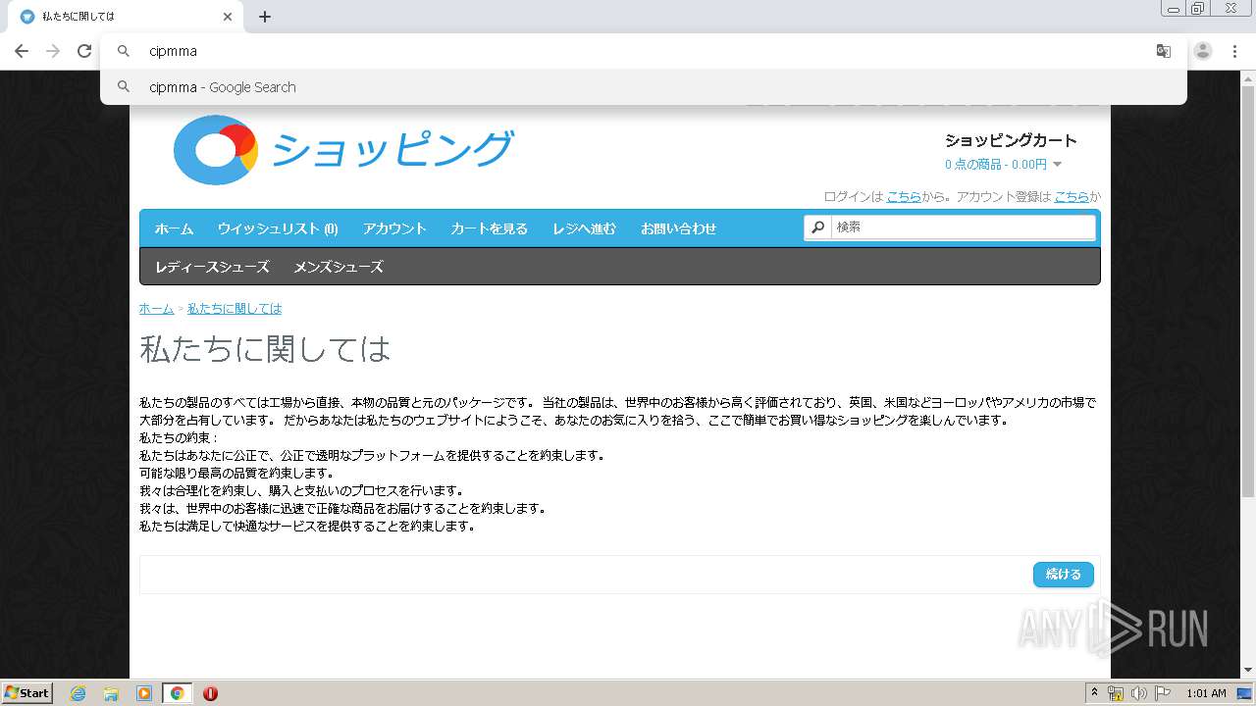The image size is (1256, 706).
Task: Open the Windows Start button
Action: click(x=27, y=693)
